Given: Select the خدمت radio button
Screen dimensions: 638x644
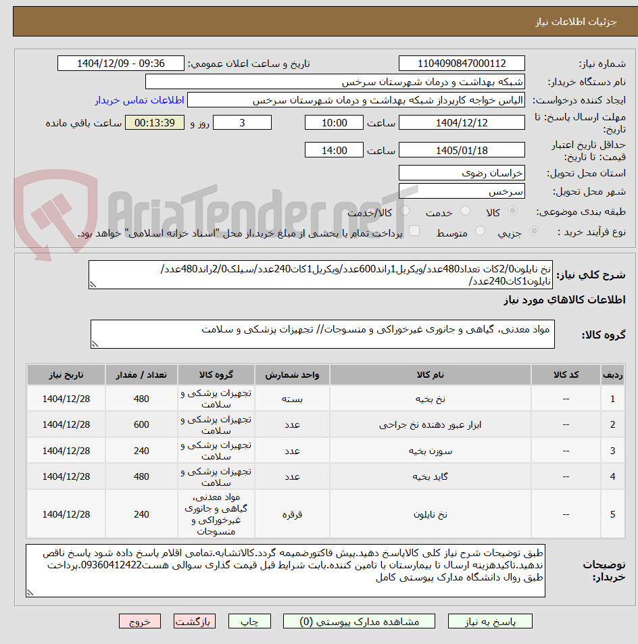Looking at the screenshot, I should 465,211.
